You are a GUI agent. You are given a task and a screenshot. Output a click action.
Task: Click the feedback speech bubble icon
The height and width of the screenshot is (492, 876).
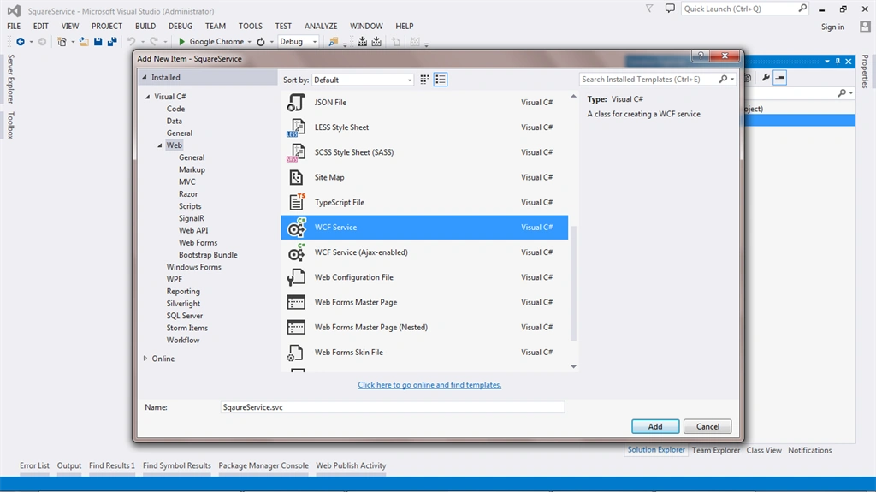click(x=670, y=9)
